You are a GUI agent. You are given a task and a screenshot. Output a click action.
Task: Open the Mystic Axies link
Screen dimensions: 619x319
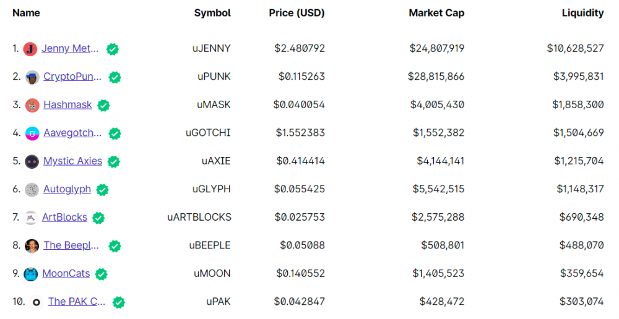pos(72,161)
